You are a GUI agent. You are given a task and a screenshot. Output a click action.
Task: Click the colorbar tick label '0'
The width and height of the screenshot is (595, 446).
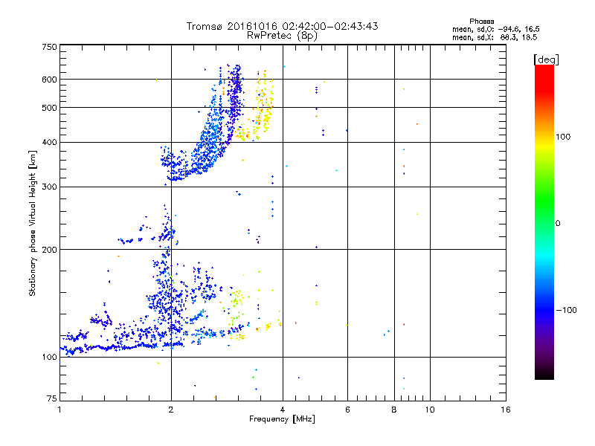tap(558, 224)
